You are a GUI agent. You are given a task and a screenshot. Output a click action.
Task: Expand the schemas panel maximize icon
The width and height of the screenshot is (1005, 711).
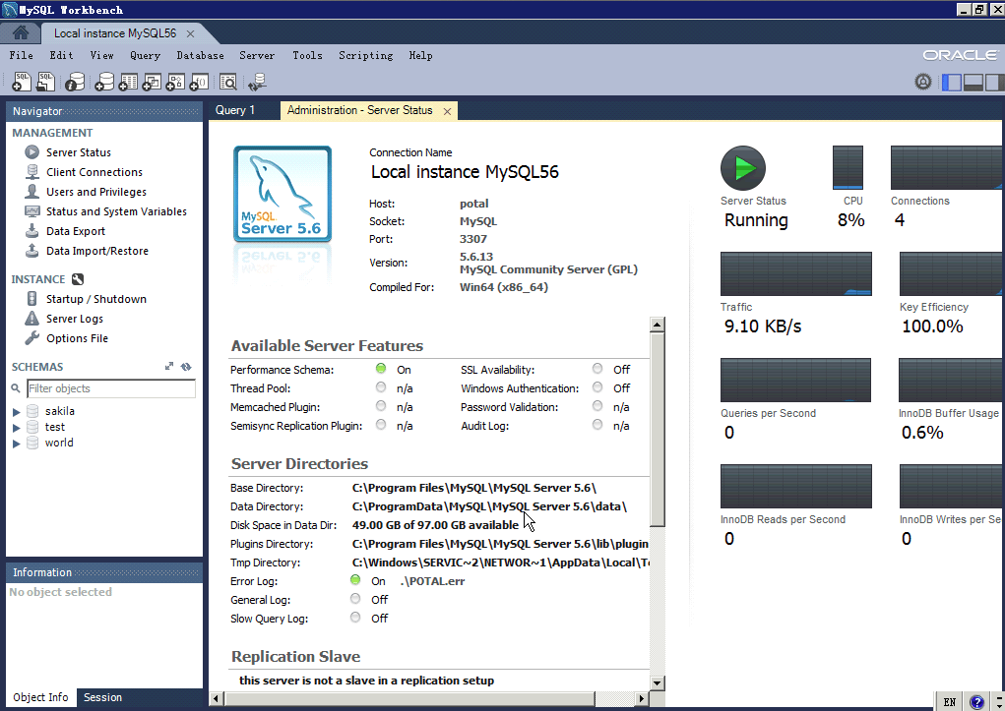169,367
